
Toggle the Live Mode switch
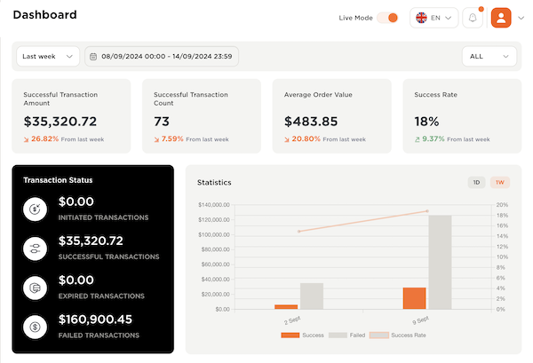[387, 18]
